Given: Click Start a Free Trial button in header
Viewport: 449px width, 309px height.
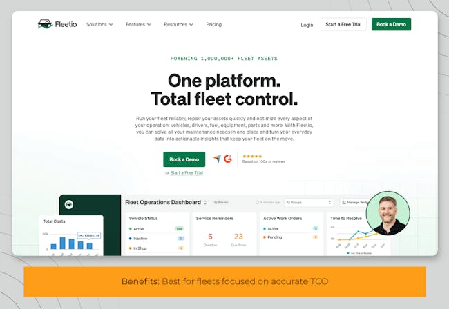Looking at the screenshot, I should click(343, 24).
